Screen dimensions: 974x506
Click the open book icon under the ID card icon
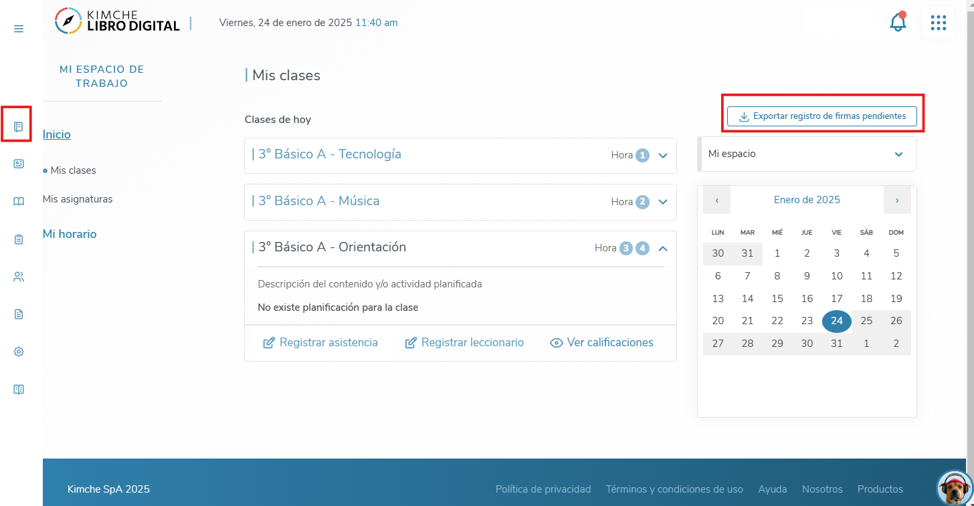coord(19,201)
